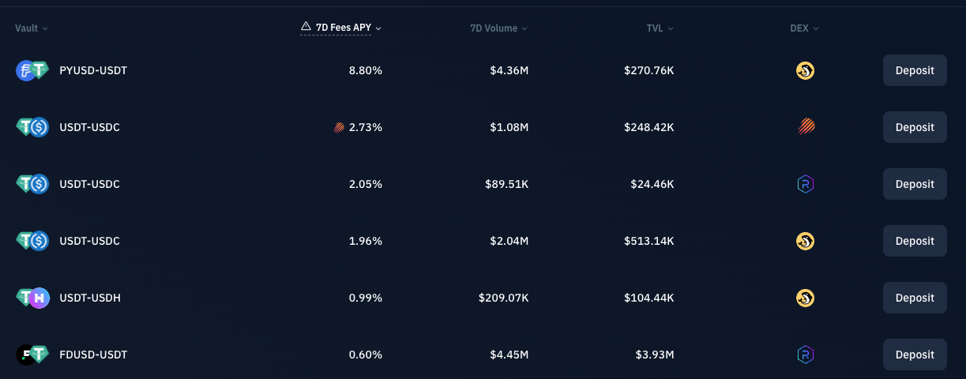The height and width of the screenshot is (379, 966).
Task: Select the USDT-USDH vault name
Action: click(x=90, y=298)
